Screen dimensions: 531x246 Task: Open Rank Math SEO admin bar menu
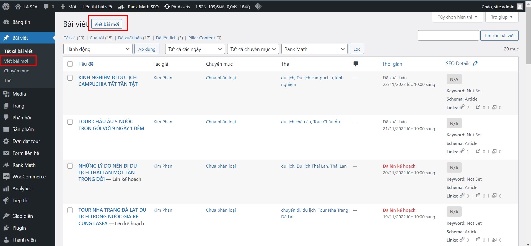pos(139,7)
